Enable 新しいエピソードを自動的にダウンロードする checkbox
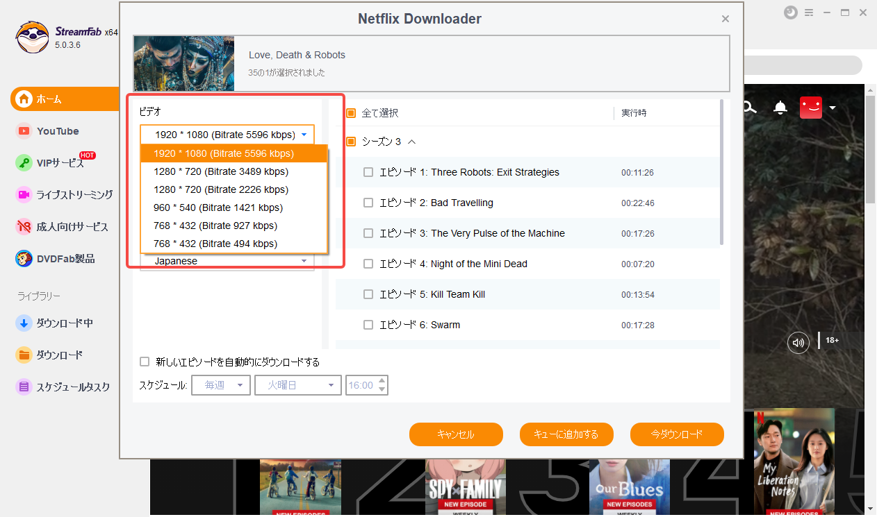This screenshot has width=877, height=517. pyautogui.click(x=145, y=362)
